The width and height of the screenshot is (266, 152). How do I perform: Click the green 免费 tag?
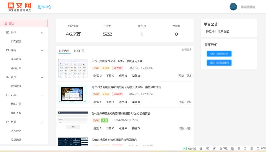105,120
